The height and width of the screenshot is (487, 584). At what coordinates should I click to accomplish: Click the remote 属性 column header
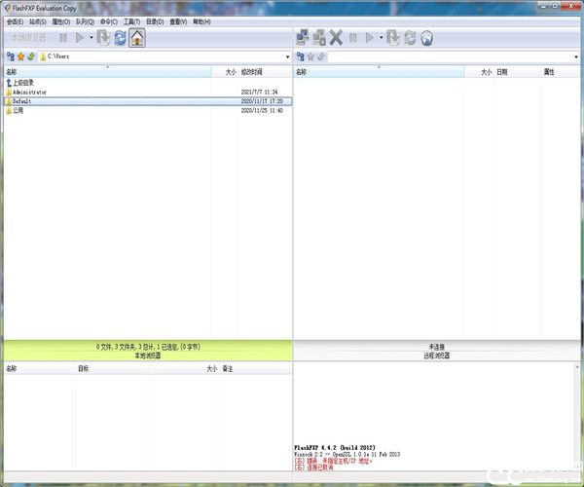pyautogui.click(x=549, y=72)
